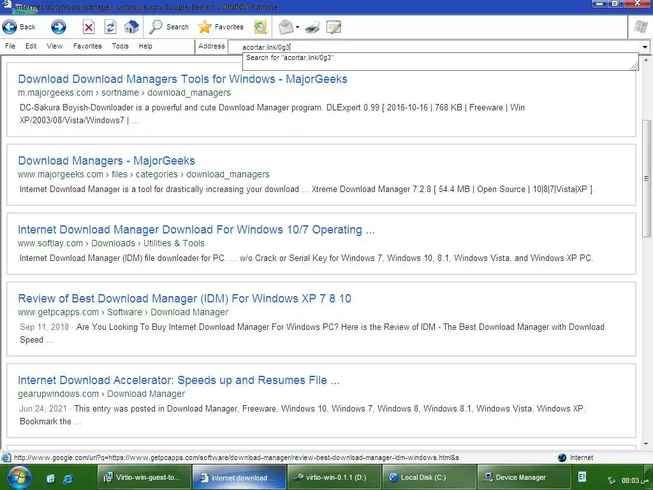This screenshot has height=490, width=653.
Task: Launch Internet Explorer from quick launch
Action: coord(68,479)
